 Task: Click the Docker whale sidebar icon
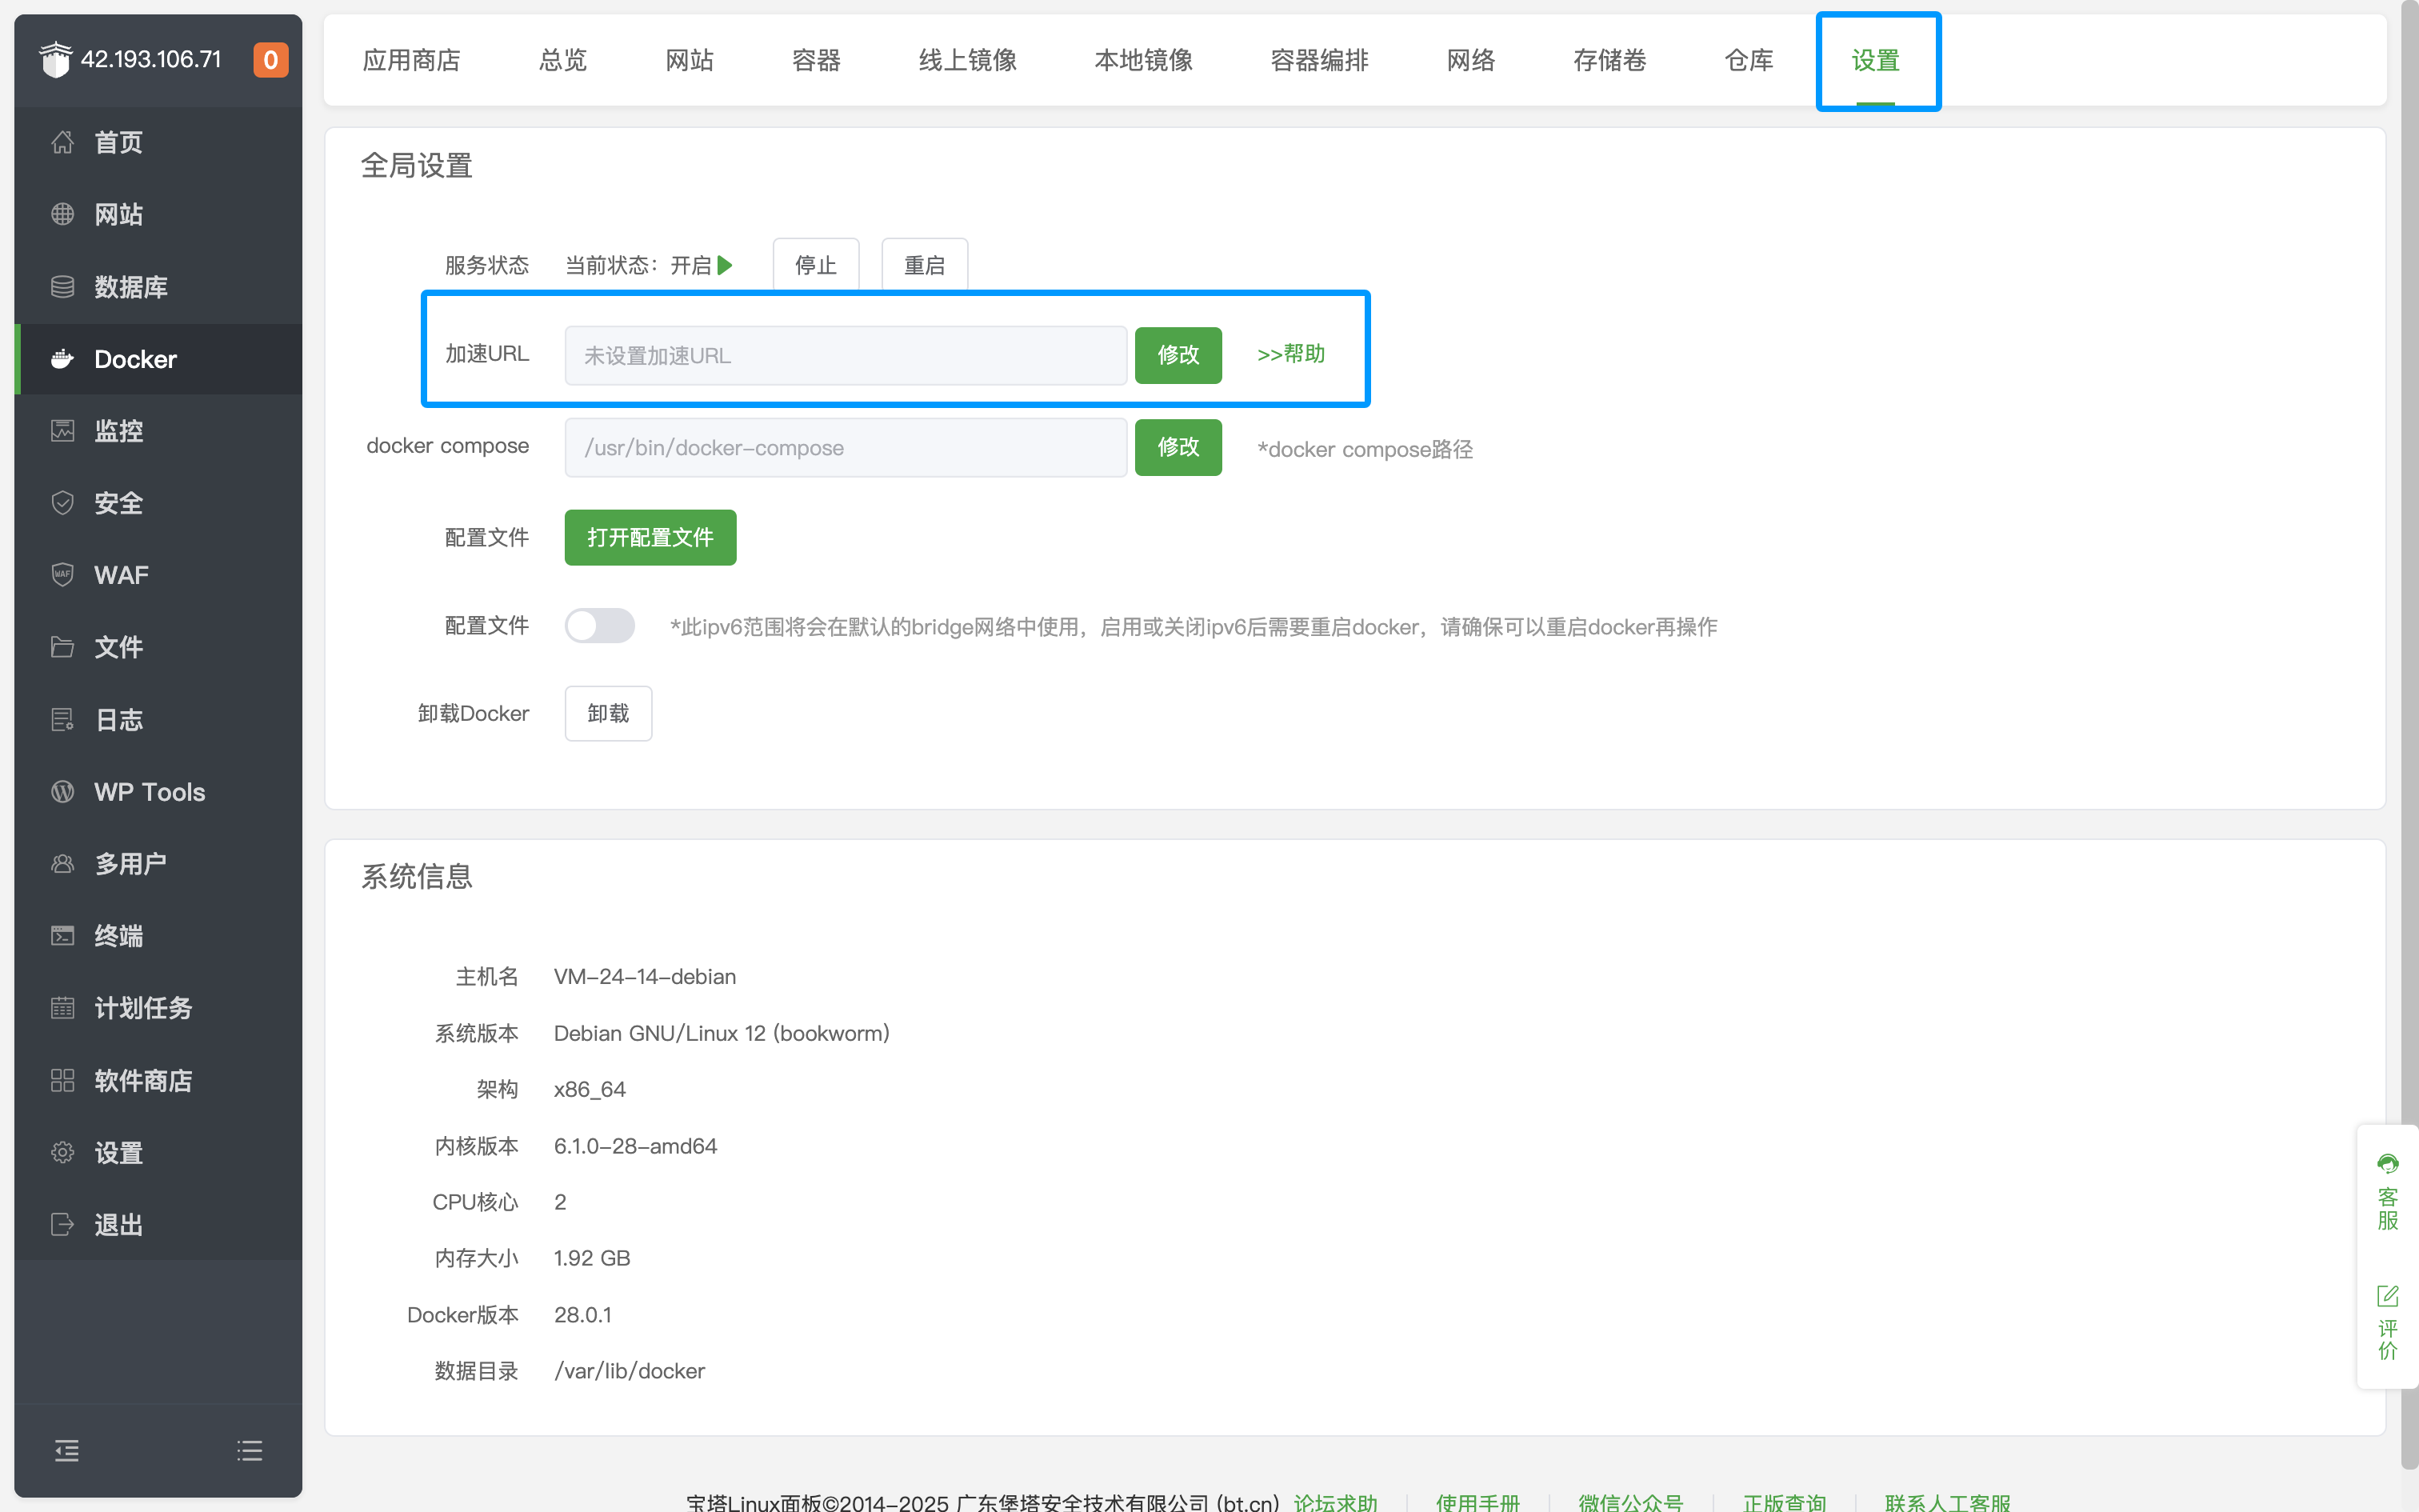point(62,359)
